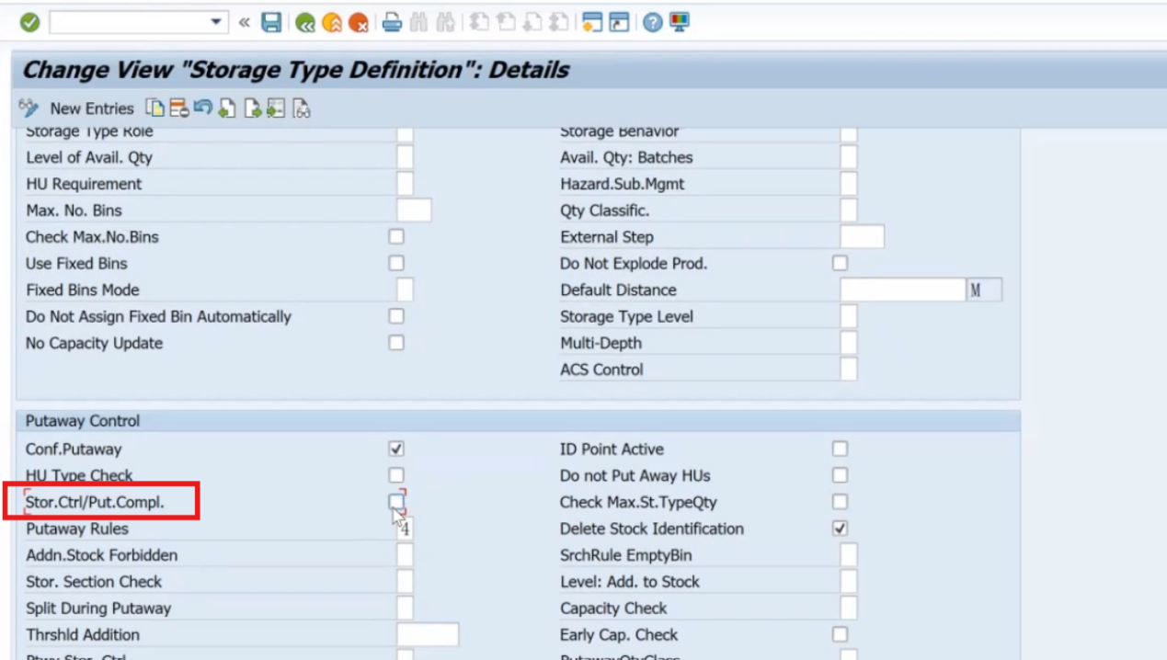Click the Print icon
Screen dimensions: 1167x660
point(392,22)
